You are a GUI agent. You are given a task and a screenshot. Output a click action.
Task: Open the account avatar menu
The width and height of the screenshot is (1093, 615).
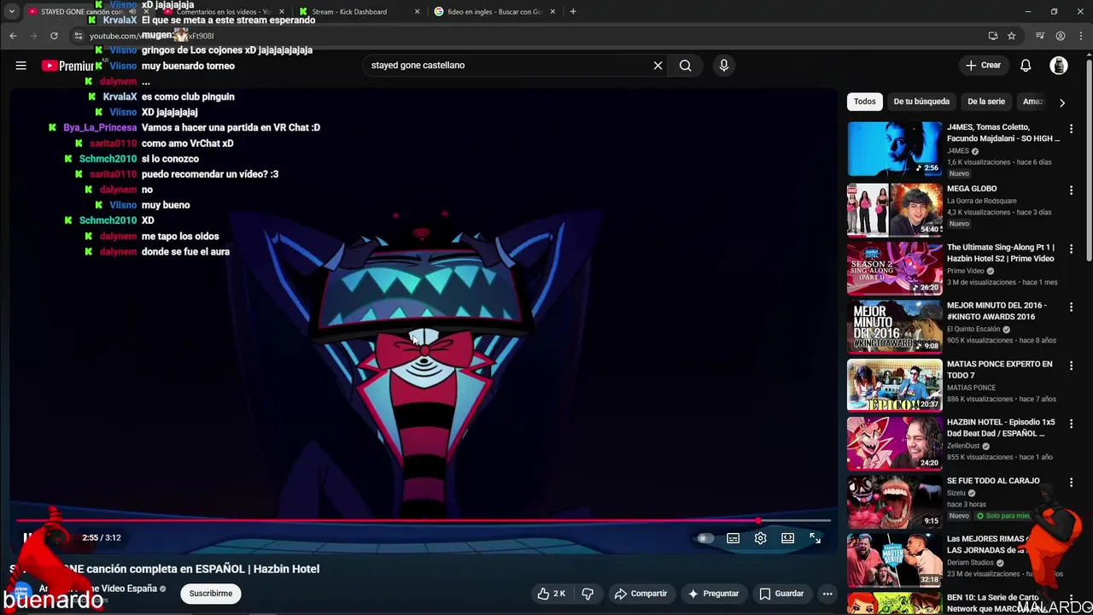(x=1059, y=66)
